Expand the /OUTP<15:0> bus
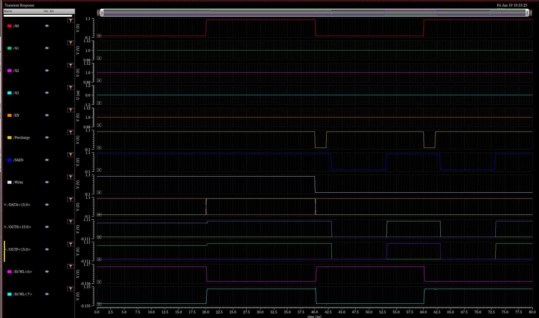Screen dimensions: 539x318 coord(5,250)
